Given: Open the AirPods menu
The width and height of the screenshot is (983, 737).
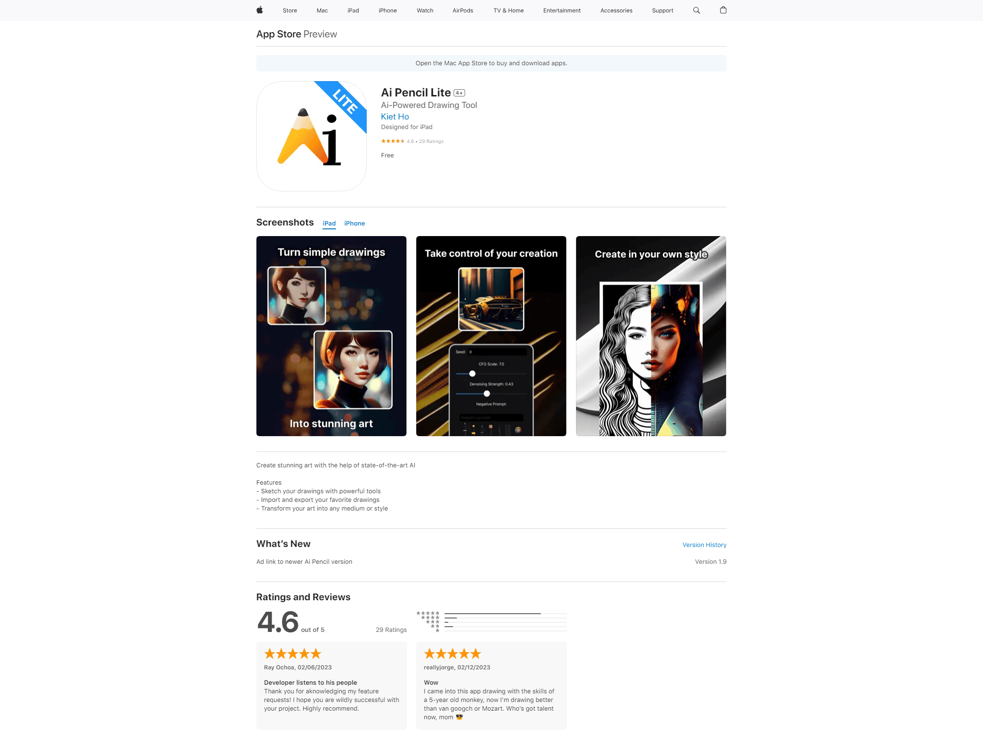Looking at the screenshot, I should point(463,11).
